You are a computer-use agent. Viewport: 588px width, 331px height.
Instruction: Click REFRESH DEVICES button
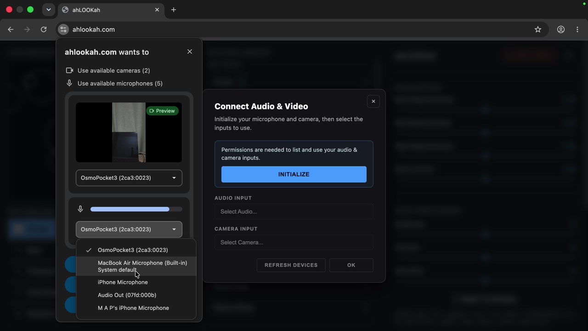pyautogui.click(x=291, y=265)
